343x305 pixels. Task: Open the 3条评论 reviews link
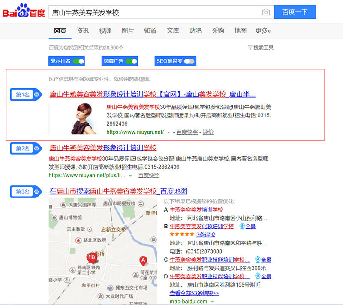point(206,235)
